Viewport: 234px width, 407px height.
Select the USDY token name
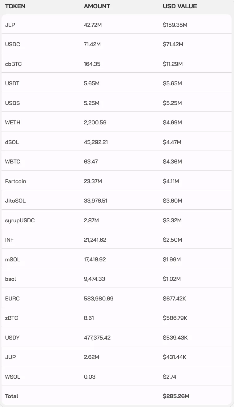pyautogui.click(x=12, y=337)
